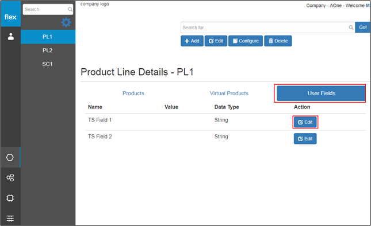The image size is (371, 226).
Task: Switch to the Virtual Products tab
Action: pyautogui.click(x=229, y=93)
